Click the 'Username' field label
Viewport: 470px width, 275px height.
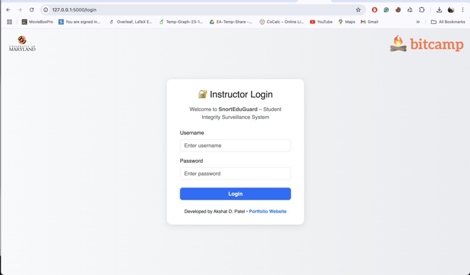coord(192,133)
